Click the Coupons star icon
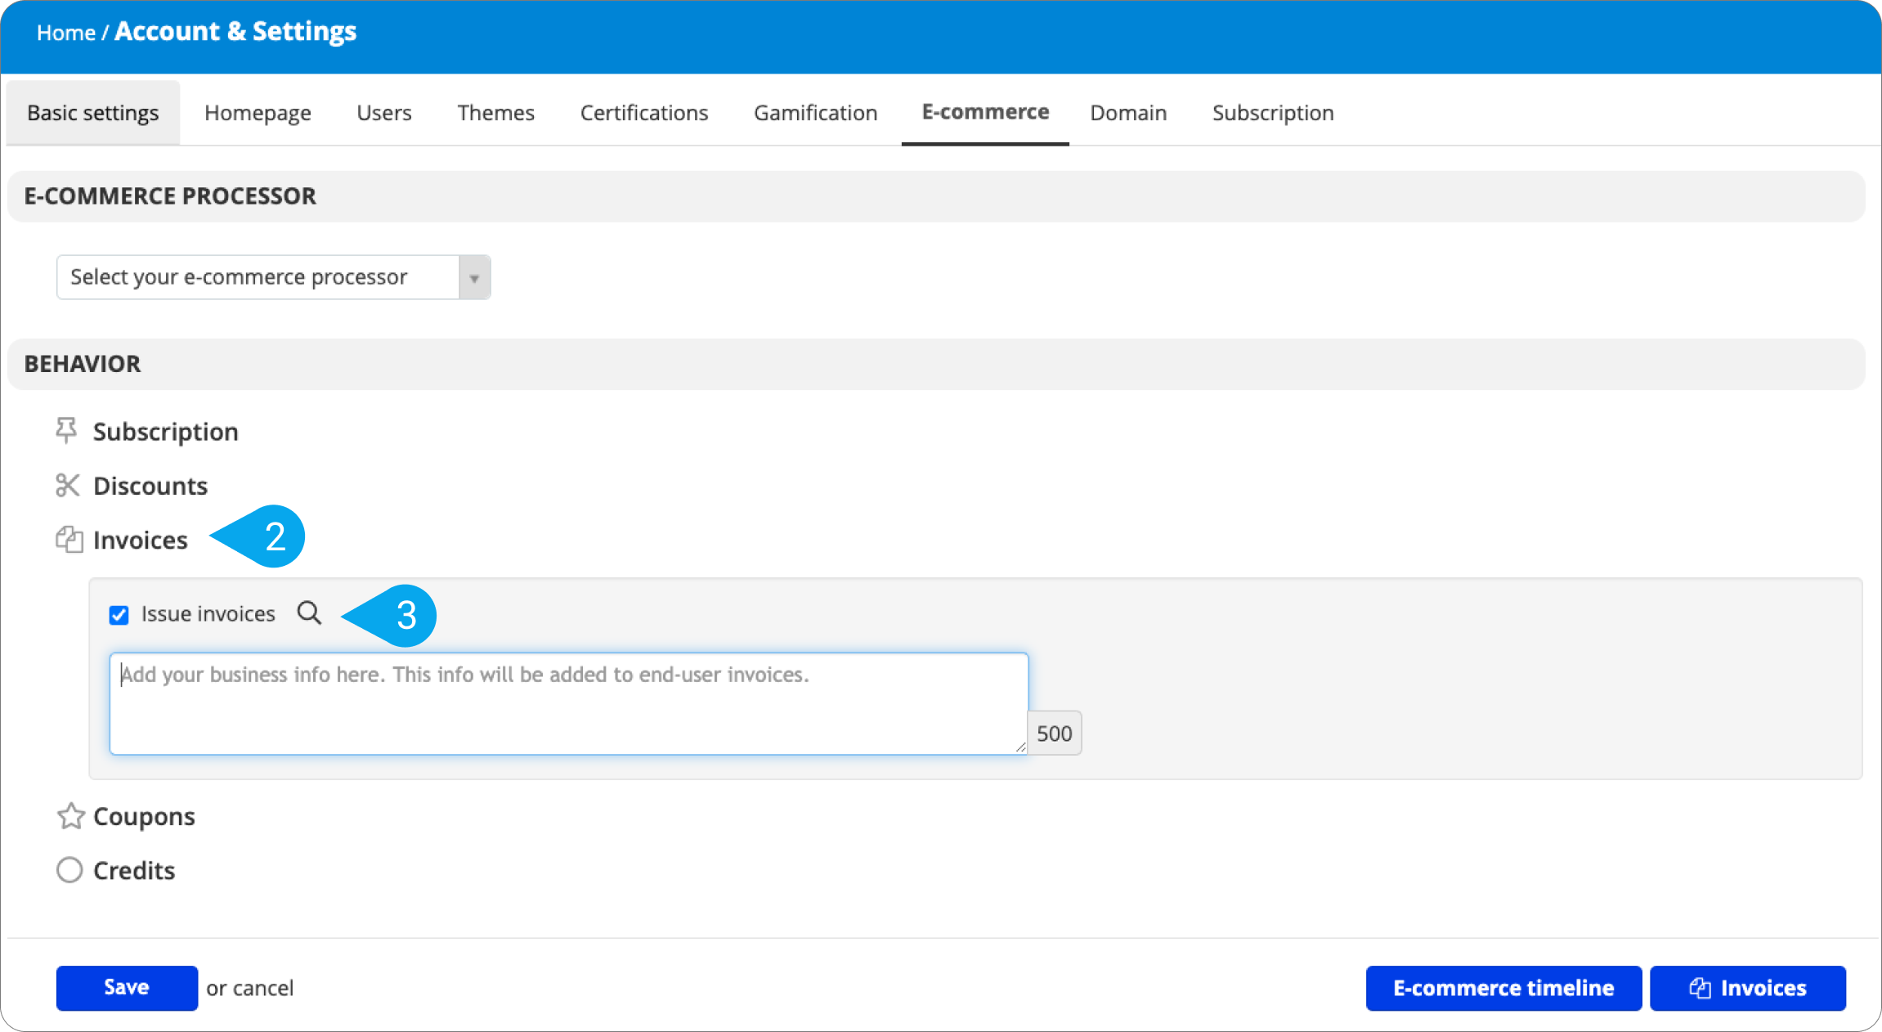This screenshot has height=1032, width=1882. coord(71,815)
